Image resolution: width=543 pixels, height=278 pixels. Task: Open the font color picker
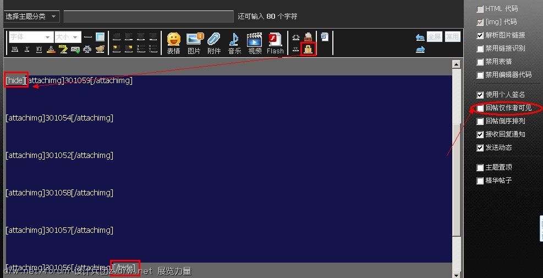[x=51, y=49]
